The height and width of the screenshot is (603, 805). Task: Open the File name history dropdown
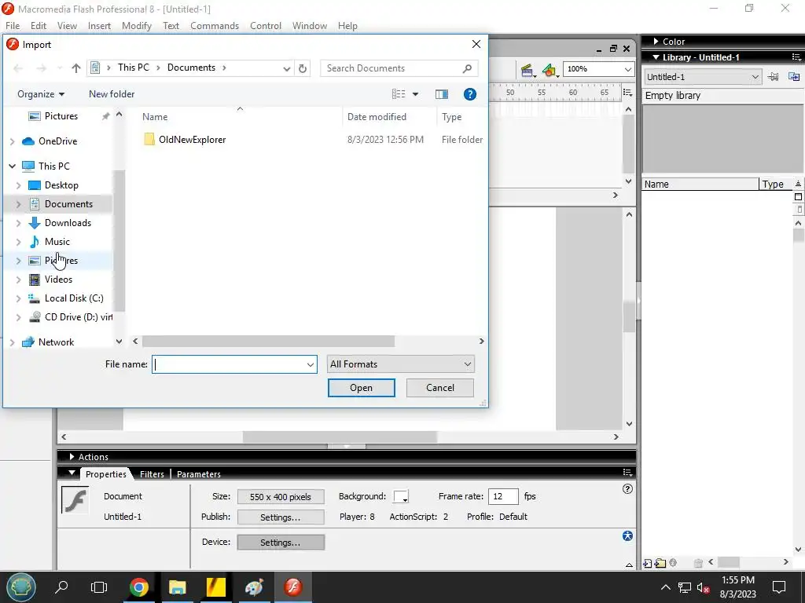[310, 364]
